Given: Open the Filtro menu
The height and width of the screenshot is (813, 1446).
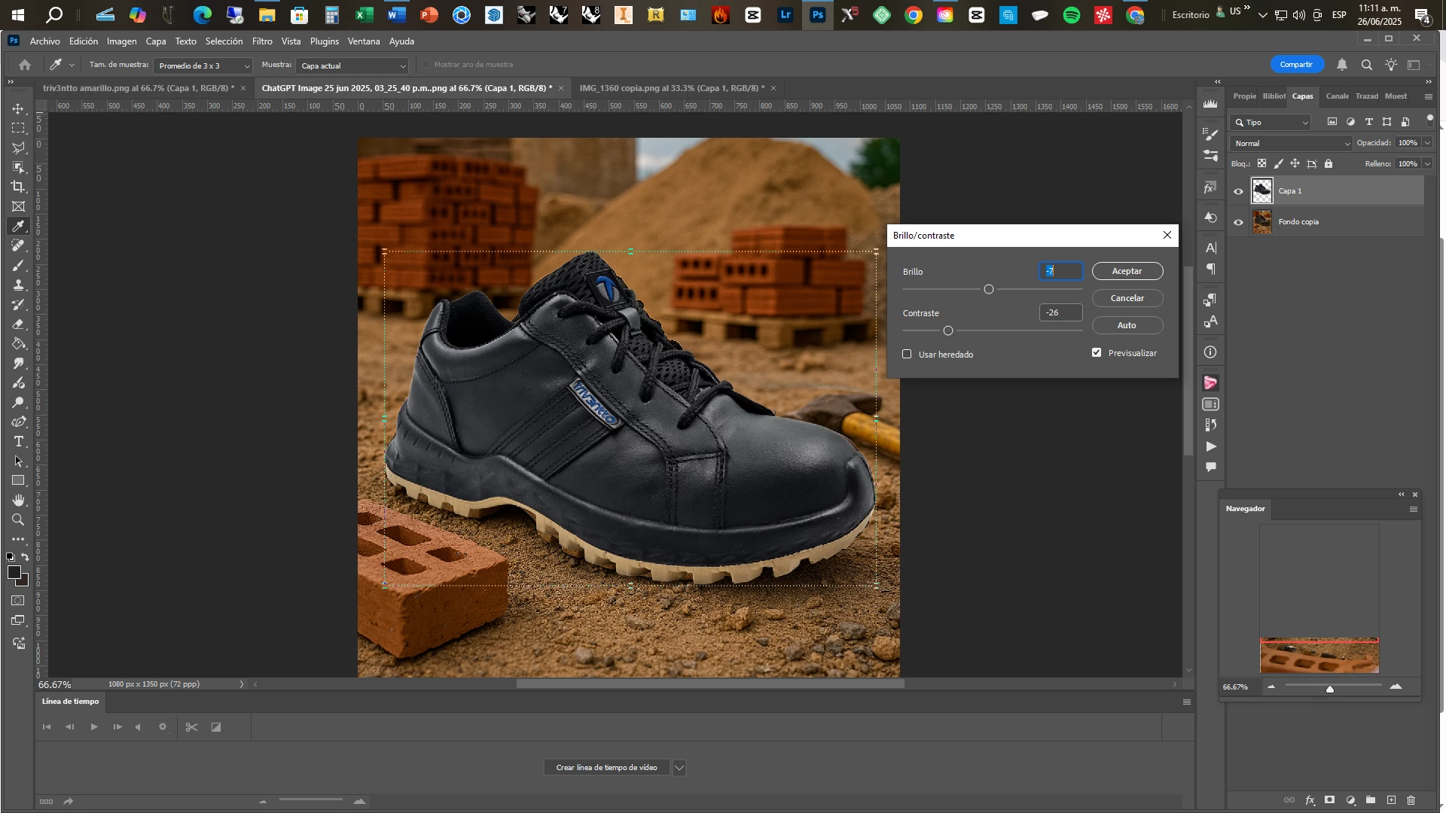Looking at the screenshot, I should [262, 41].
